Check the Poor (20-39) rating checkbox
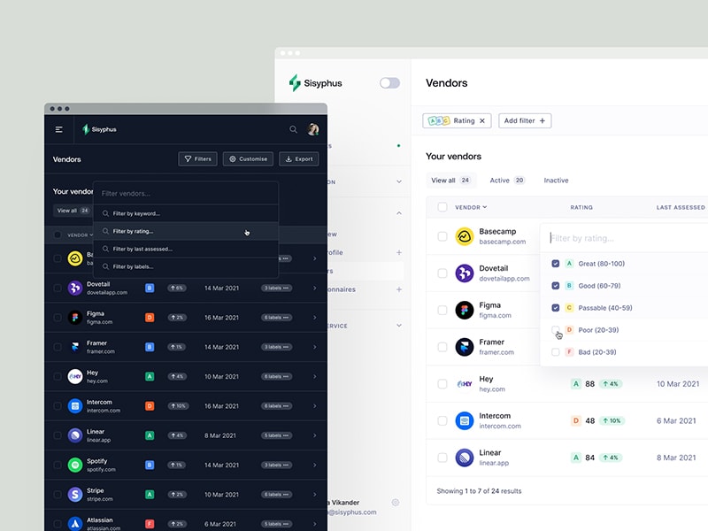Viewport: 708px width, 531px height. pos(556,329)
